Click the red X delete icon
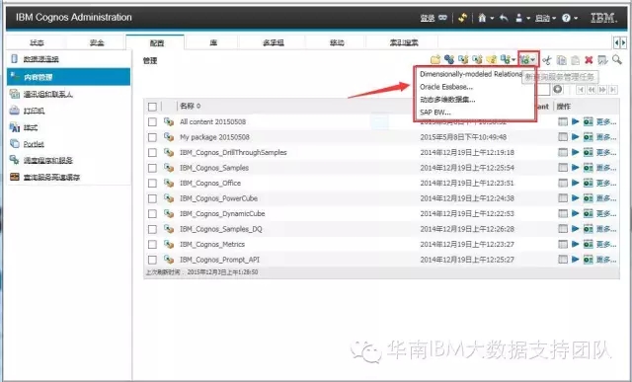Viewport: 632px width, 382px height. click(589, 60)
